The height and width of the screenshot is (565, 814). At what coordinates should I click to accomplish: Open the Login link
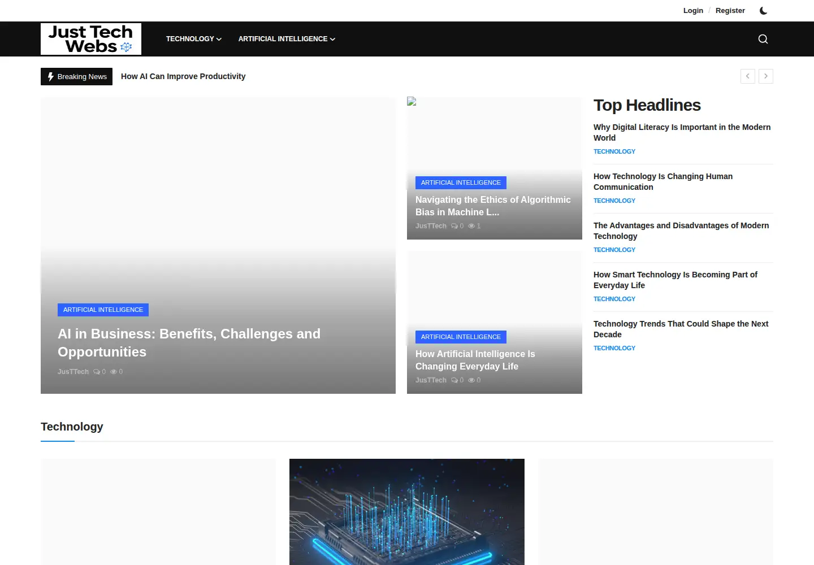(693, 11)
